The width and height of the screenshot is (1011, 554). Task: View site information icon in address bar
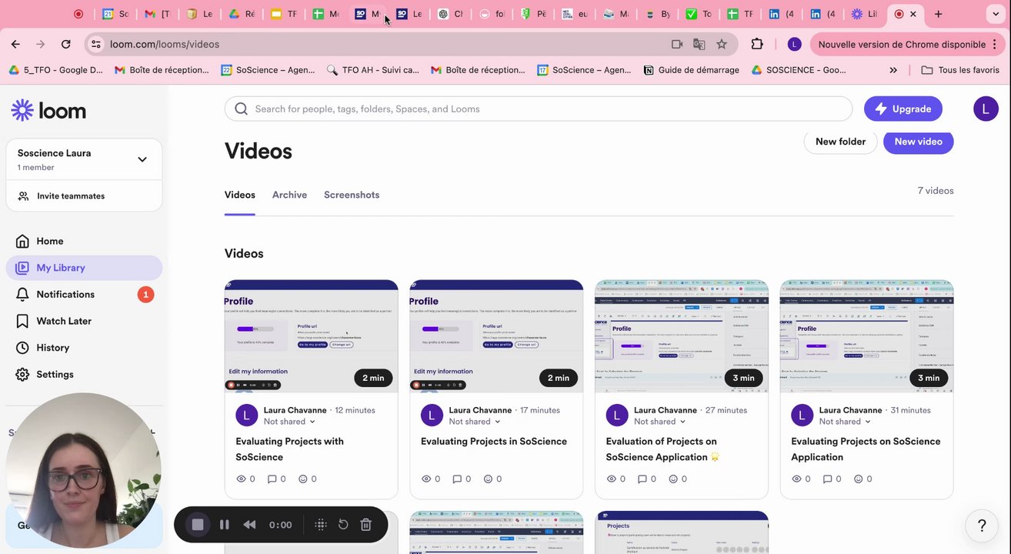(95, 45)
